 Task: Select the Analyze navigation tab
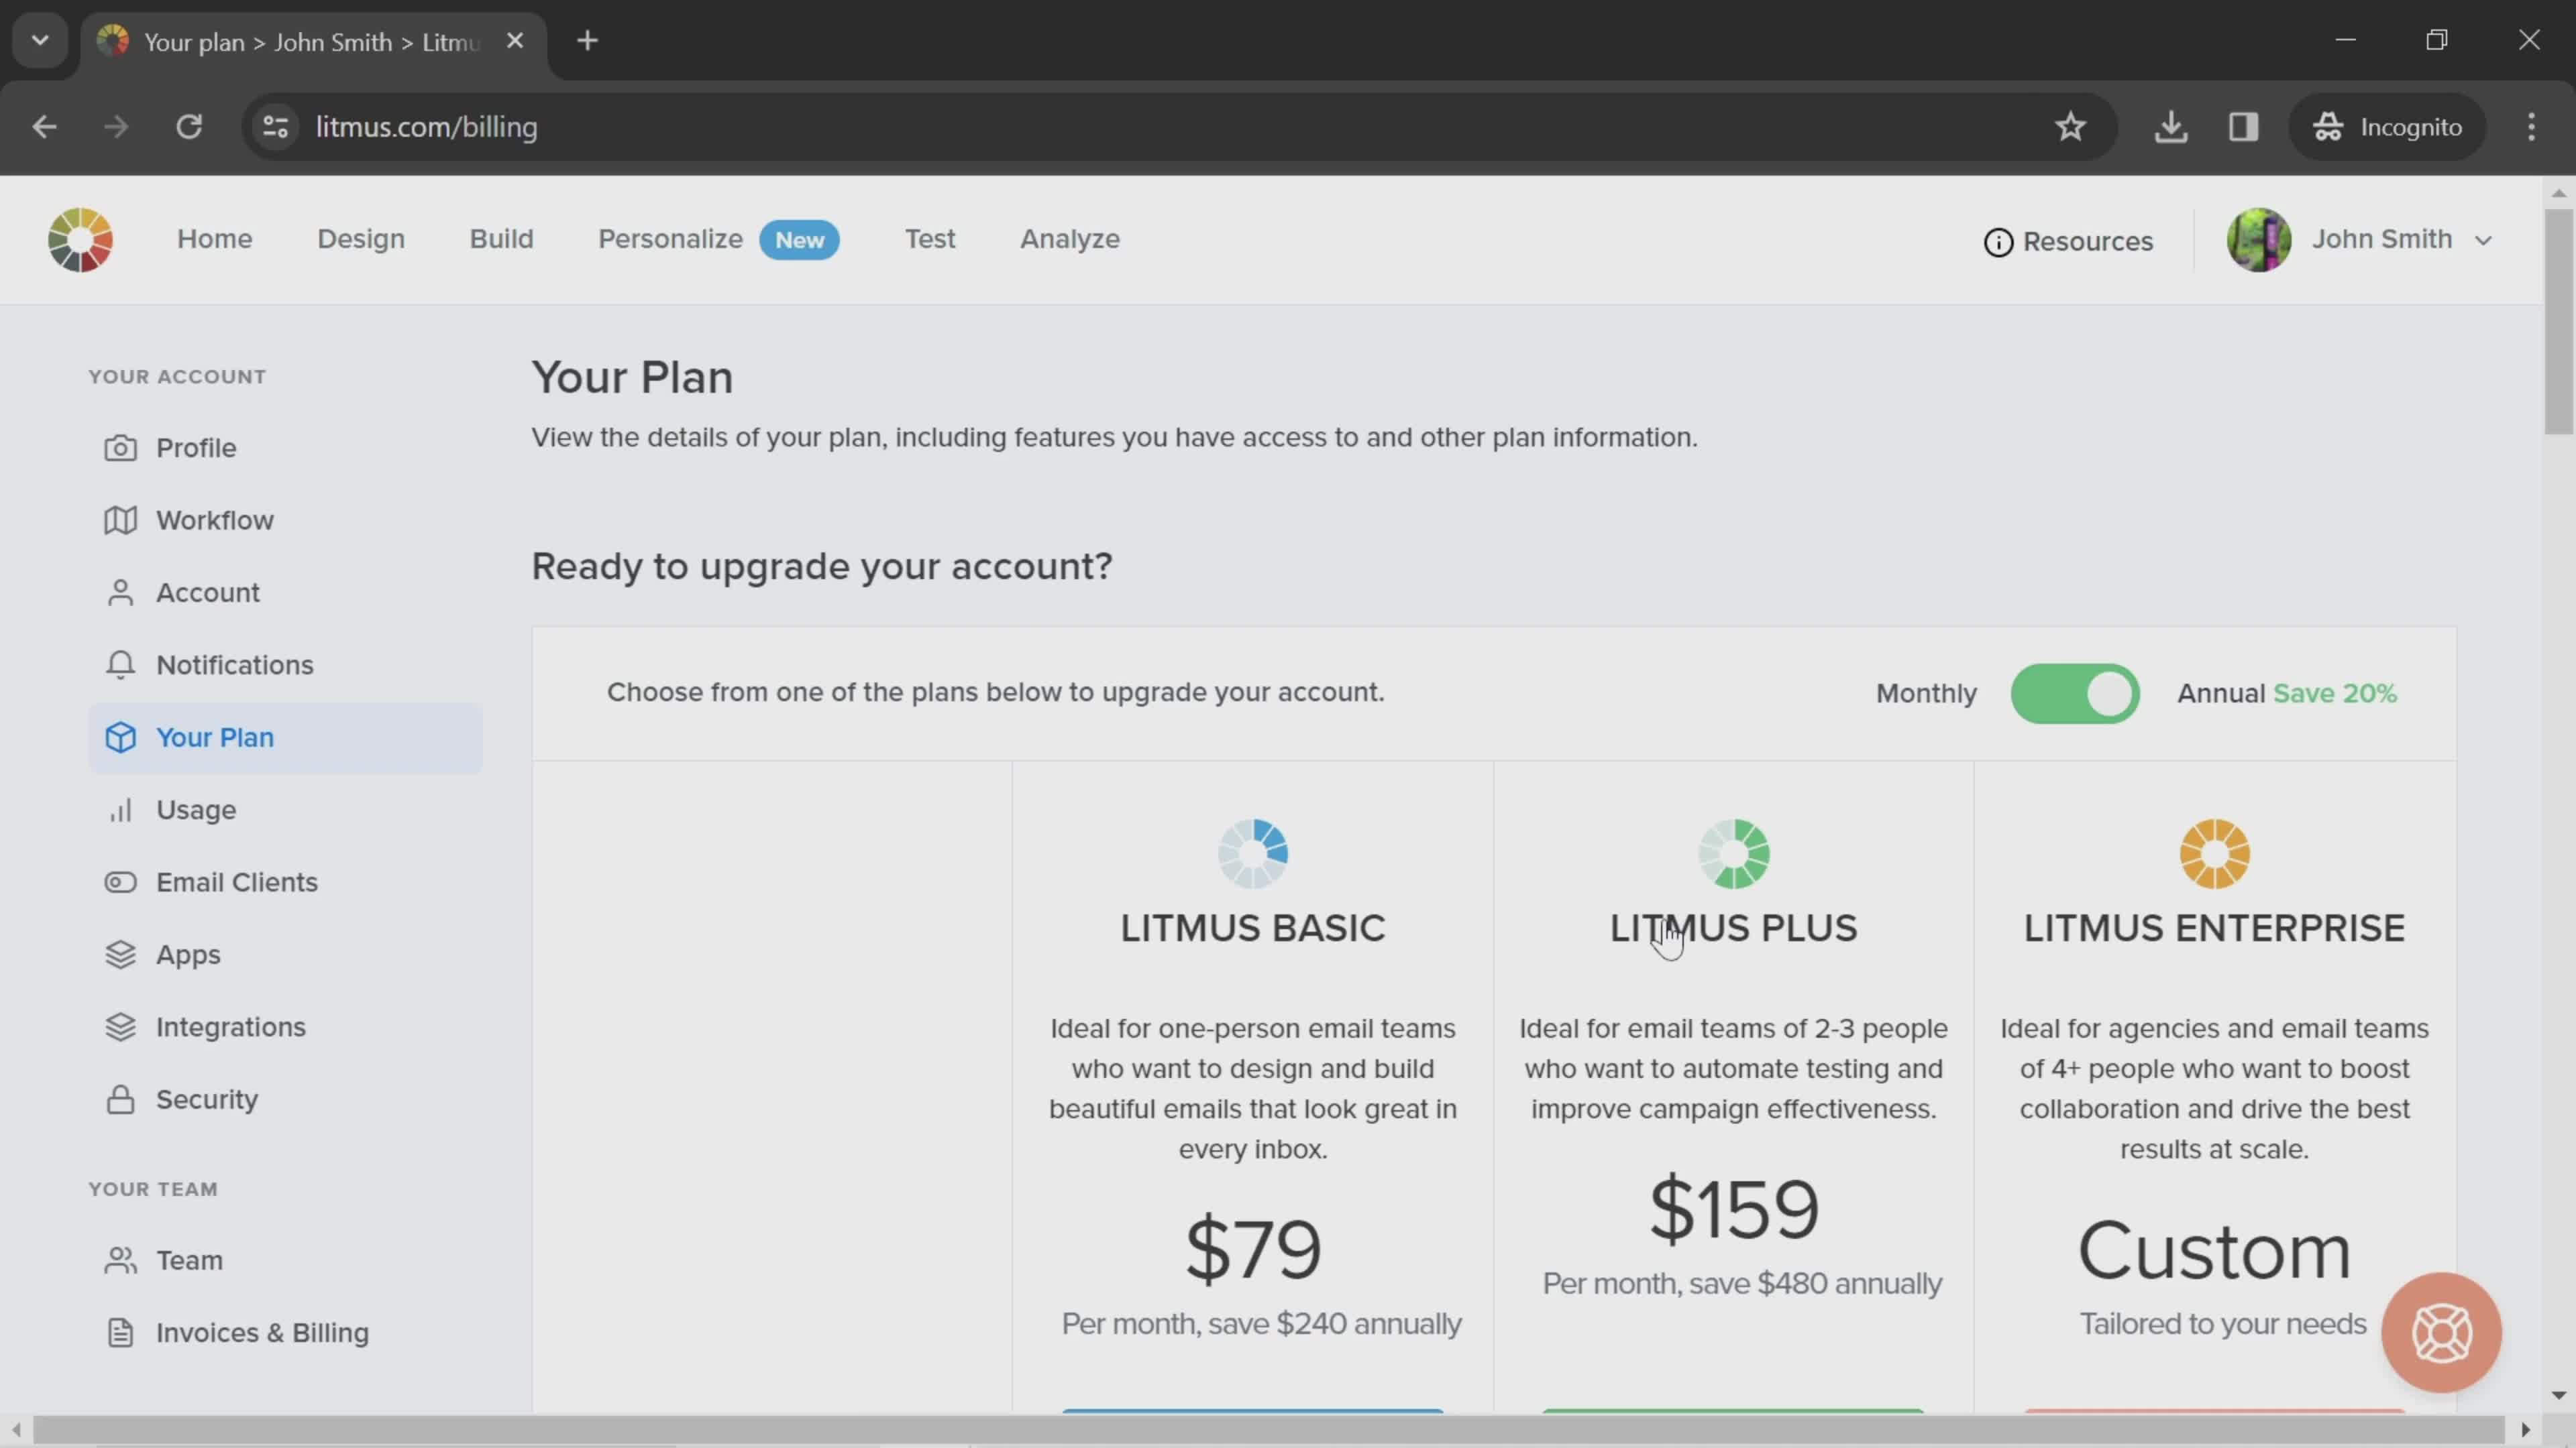1069,239
